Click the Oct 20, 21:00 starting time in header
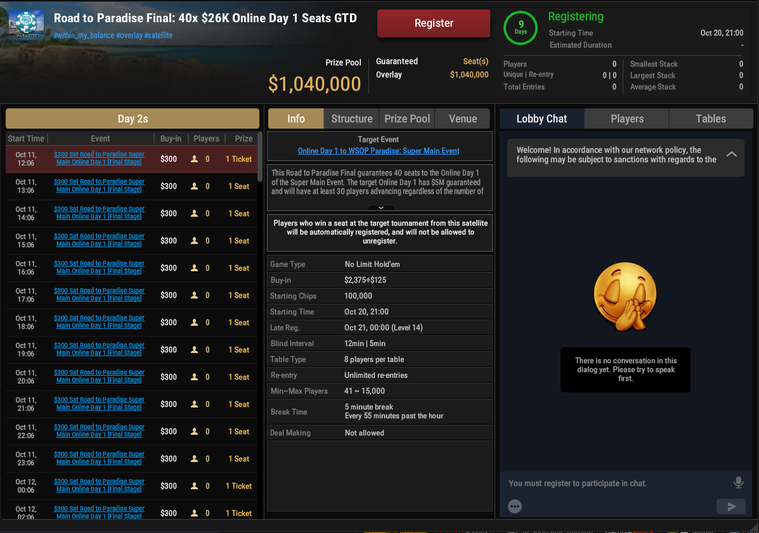Image resolution: width=759 pixels, height=533 pixels. pyautogui.click(x=722, y=33)
